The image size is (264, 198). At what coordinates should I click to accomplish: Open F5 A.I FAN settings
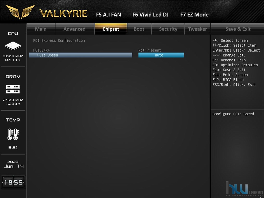(x=109, y=15)
